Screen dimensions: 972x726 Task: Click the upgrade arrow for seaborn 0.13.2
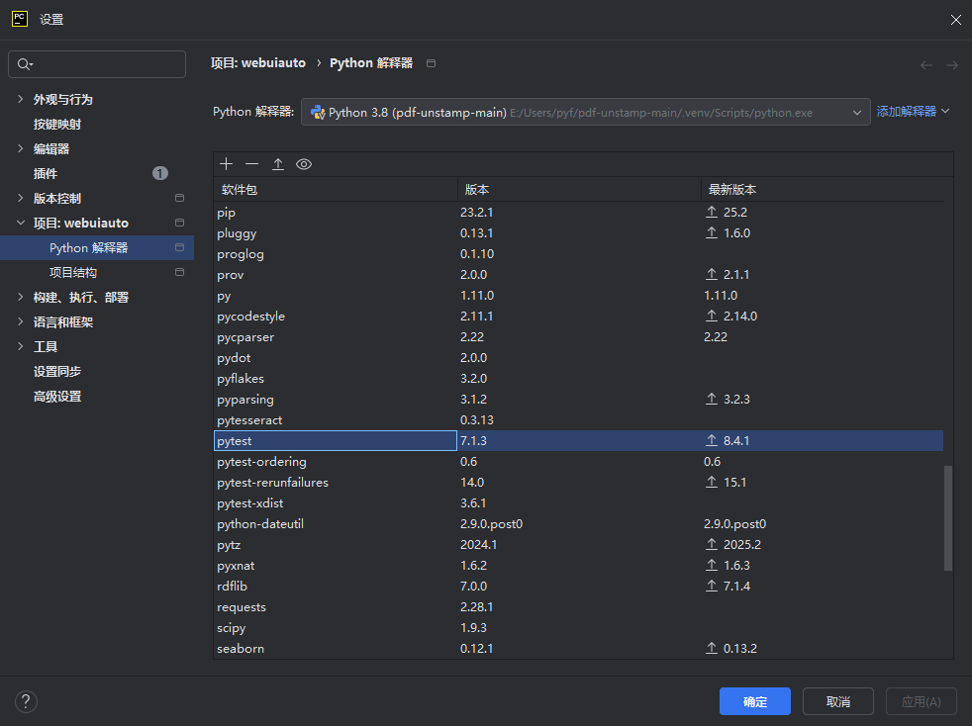point(712,648)
